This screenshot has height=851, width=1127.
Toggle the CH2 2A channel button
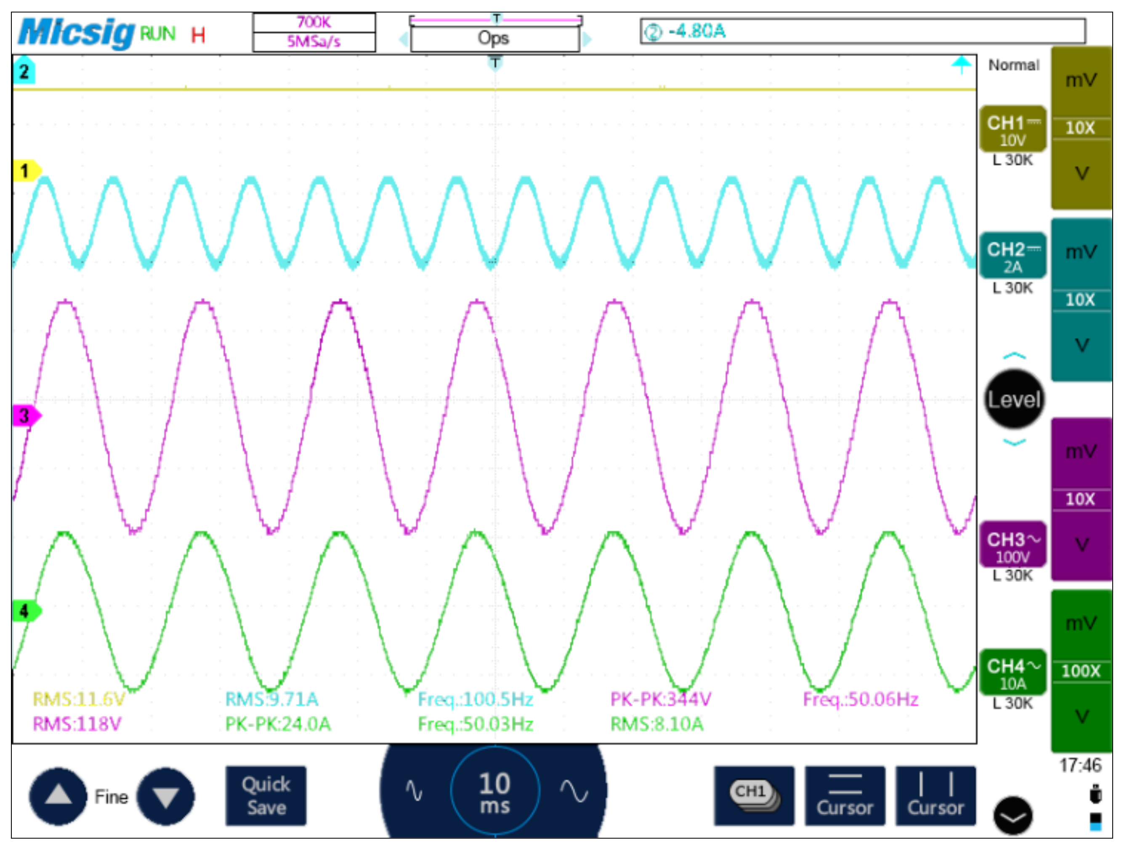(x=1013, y=256)
